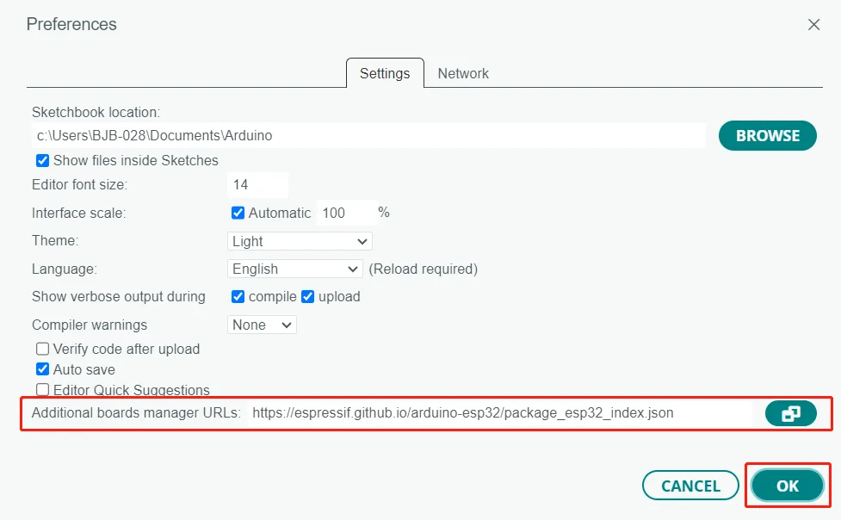Open the Theme dropdown set to Light
841x520 pixels.
[300, 242]
